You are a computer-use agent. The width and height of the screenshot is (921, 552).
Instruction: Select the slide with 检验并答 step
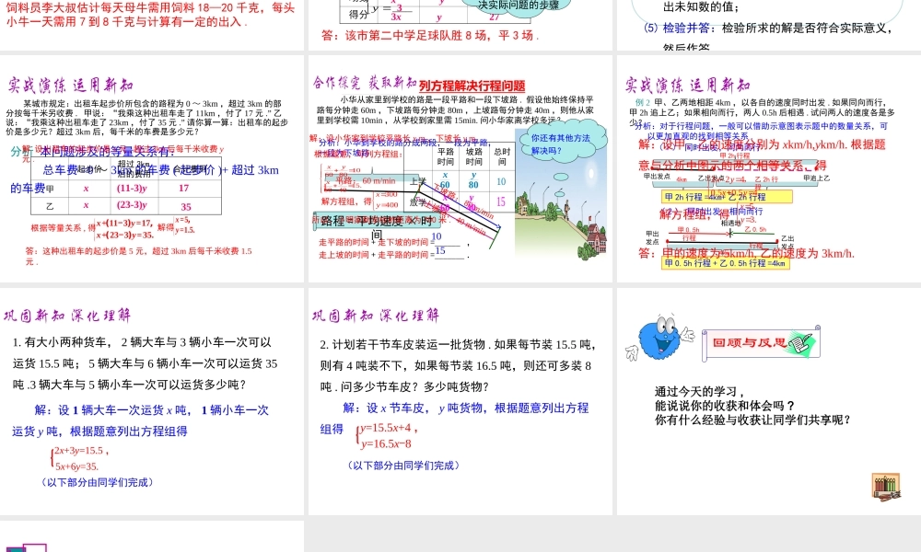coord(769,25)
